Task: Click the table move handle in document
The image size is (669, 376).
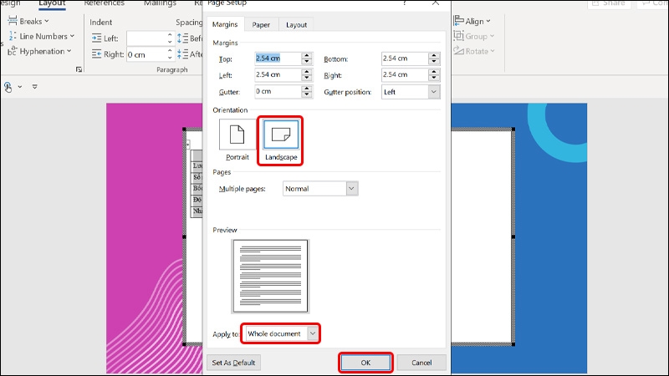Action: coord(187,145)
